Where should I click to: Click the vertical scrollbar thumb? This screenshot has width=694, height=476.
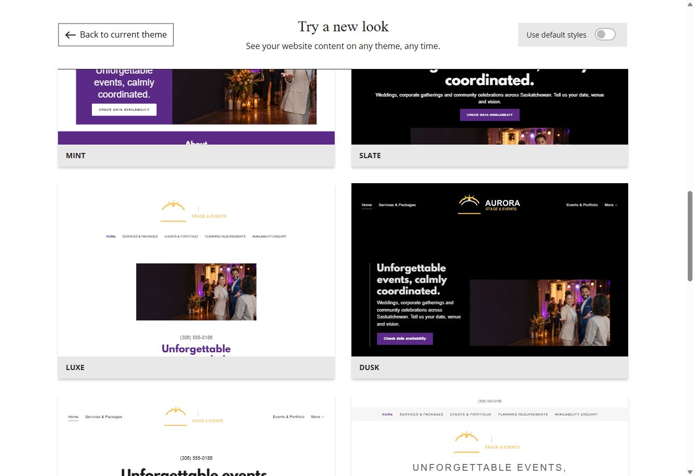pos(690,236)
